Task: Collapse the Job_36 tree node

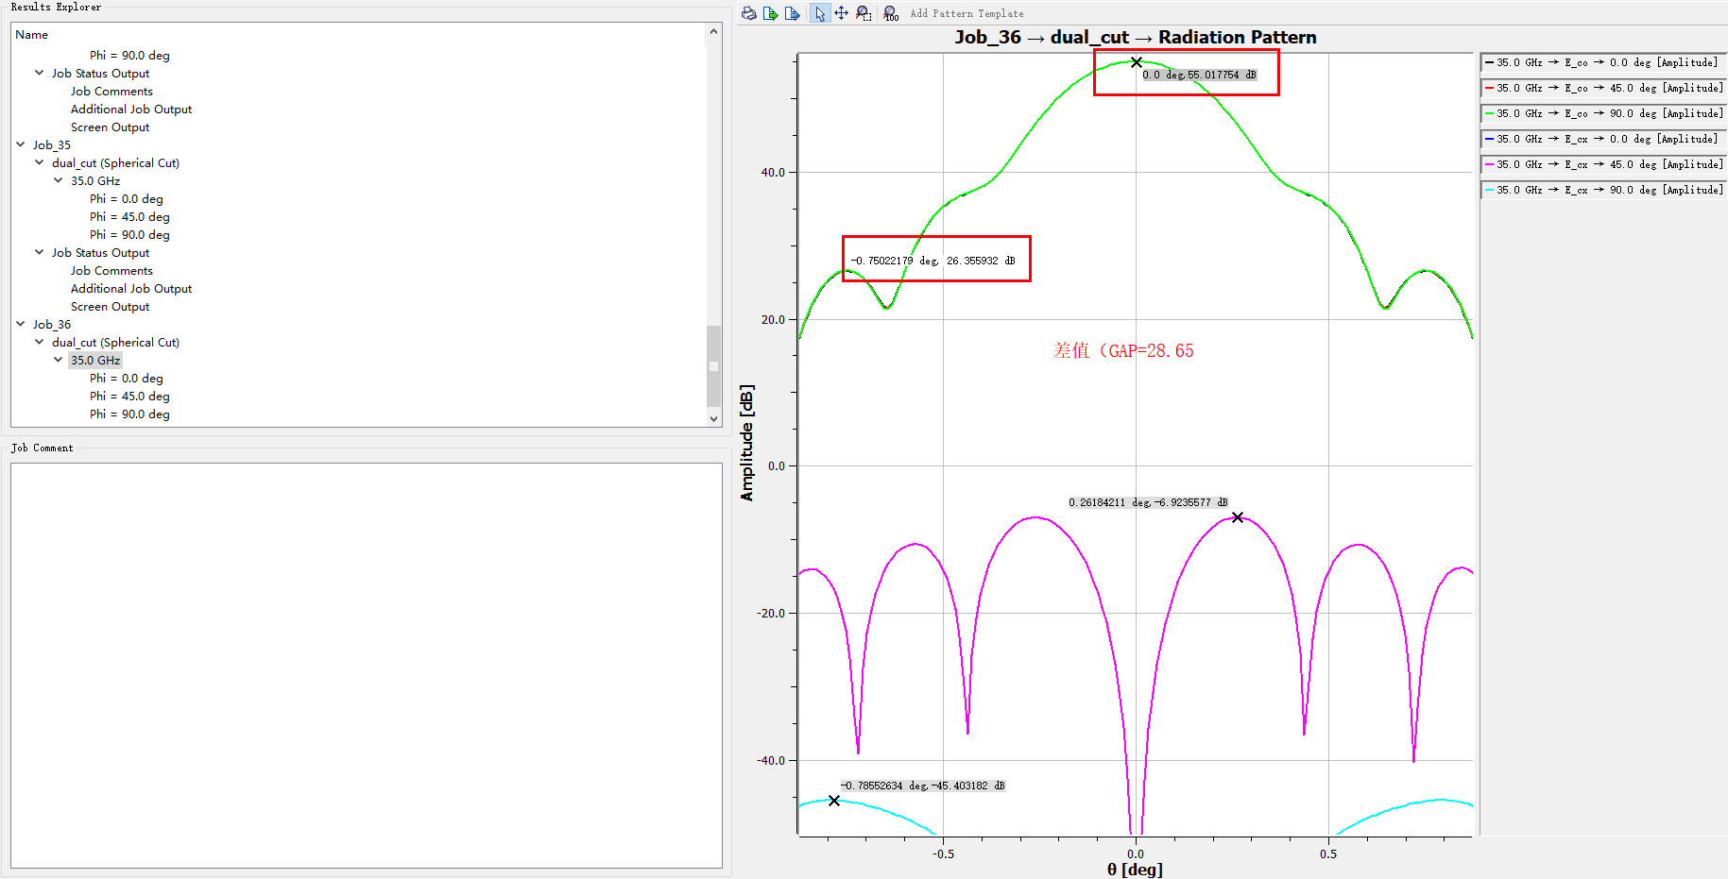Action: point(21,324)
